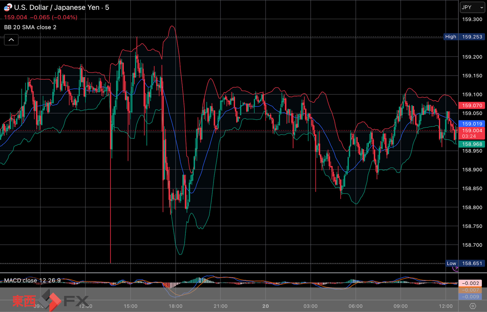Click the 15:00 time axis label

(x=131, y=306)
